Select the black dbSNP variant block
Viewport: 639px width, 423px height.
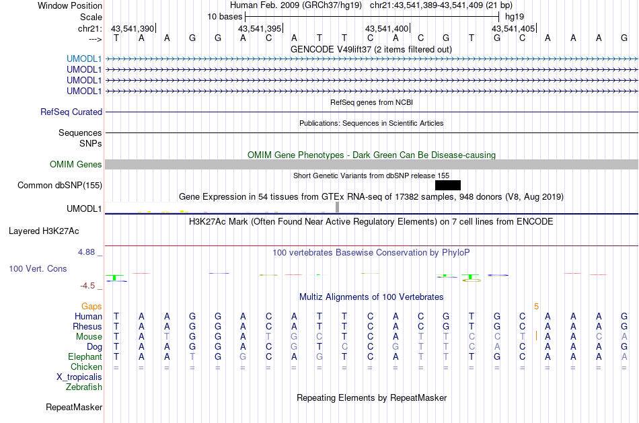pyautogui.click(x=448, y=186)
